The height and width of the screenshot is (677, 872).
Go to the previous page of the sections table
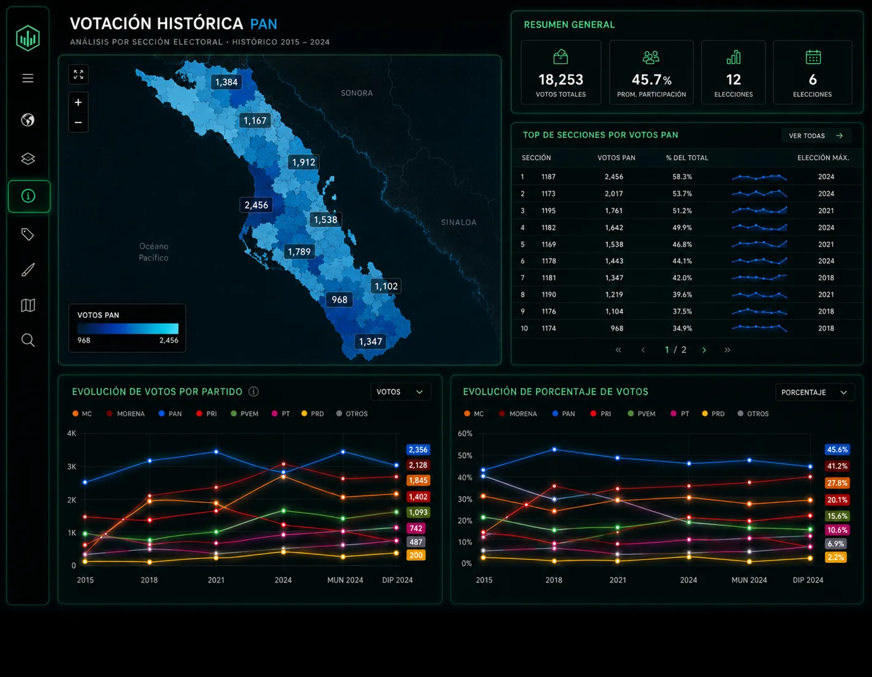pos(643,350)
